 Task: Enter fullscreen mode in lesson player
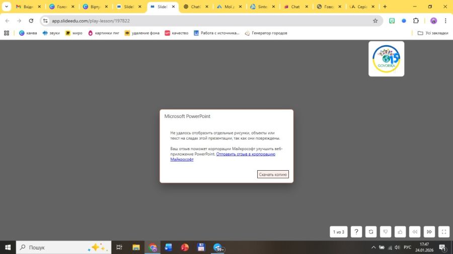click(x=443, y=231)
